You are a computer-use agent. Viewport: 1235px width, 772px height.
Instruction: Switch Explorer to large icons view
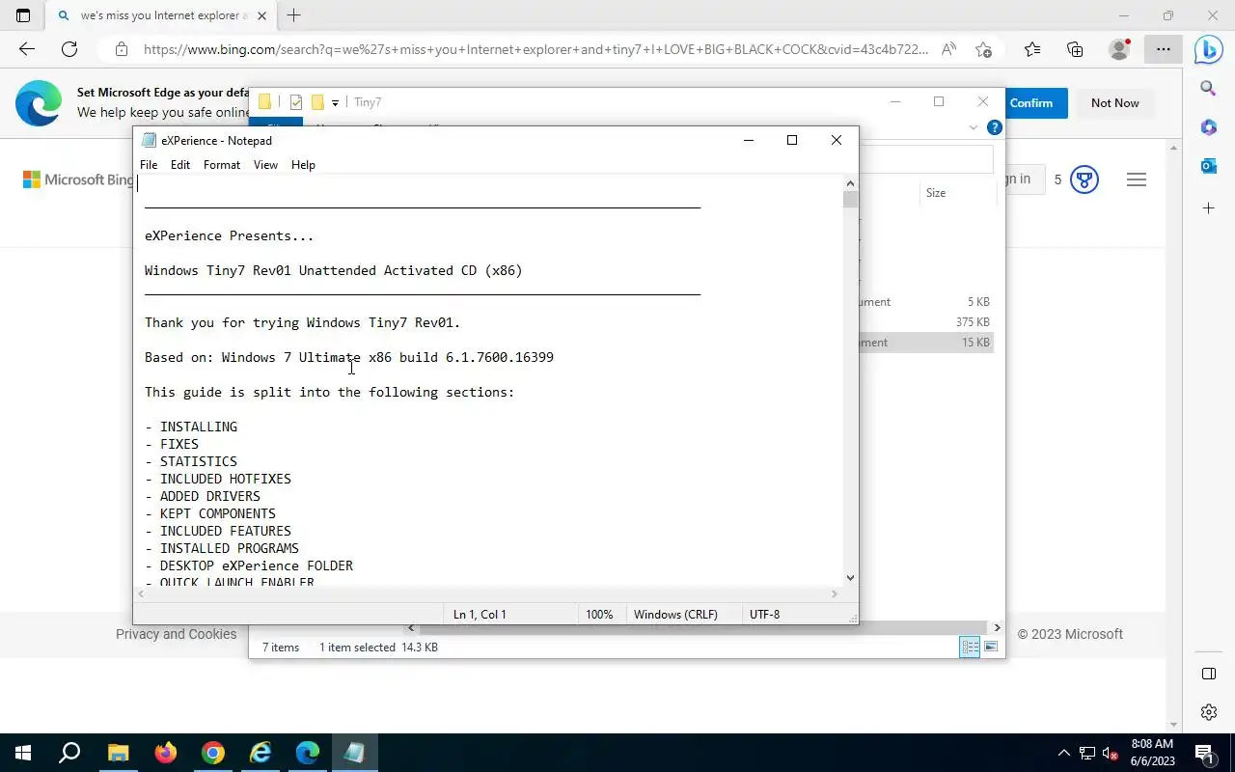[x=991, y=648]
